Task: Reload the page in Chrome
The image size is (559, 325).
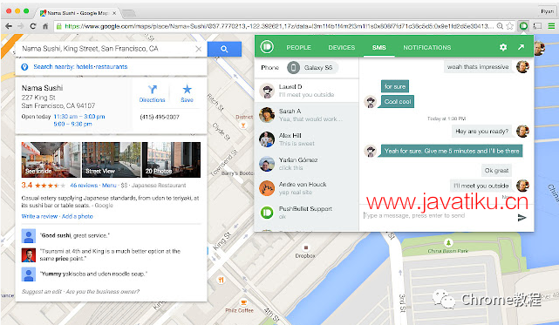Action: point(33,26)
